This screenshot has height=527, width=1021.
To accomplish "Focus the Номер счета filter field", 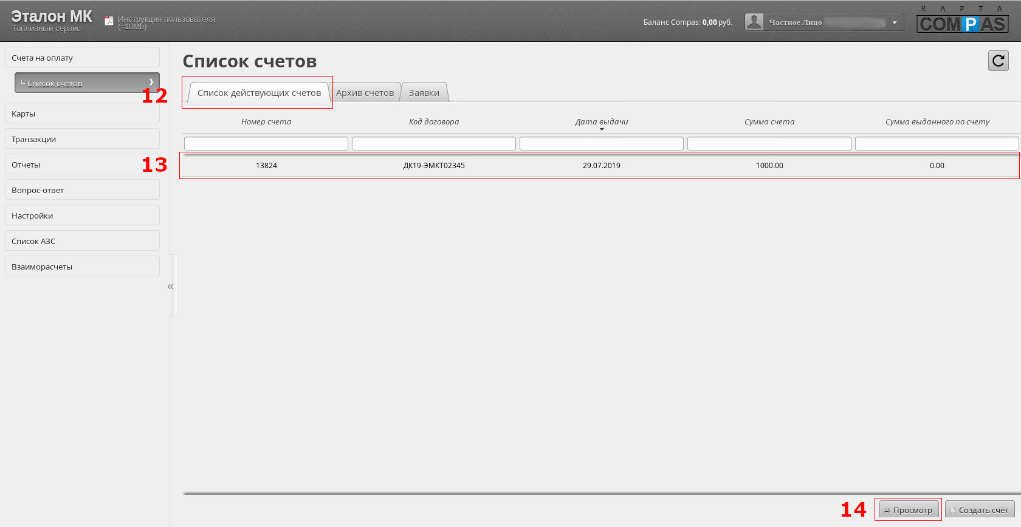I will point(266,143).
